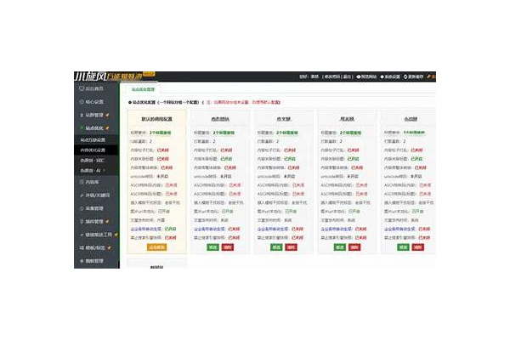Click the 系统设置 icon in top bar
Screen dimensions: 510x340
(x=383, y=76)
